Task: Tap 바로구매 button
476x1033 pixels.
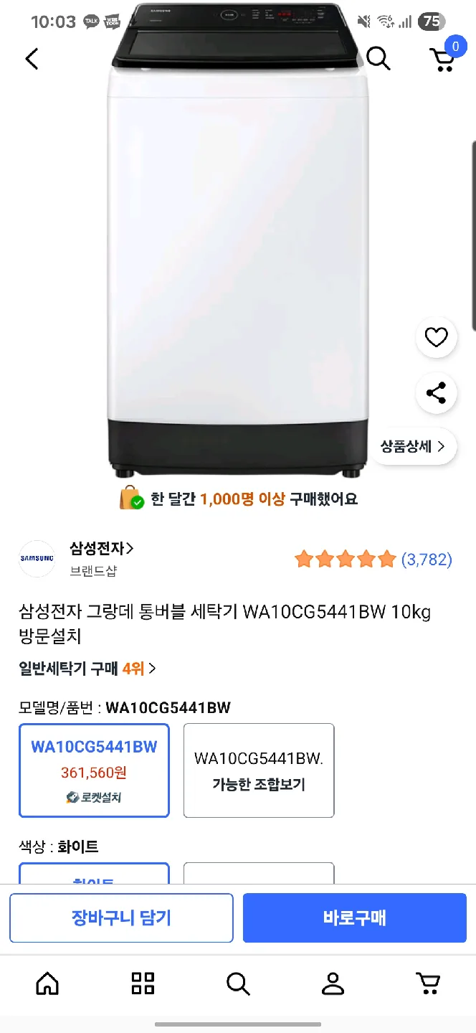Action: pyautogui.click(x=354, y=918)
